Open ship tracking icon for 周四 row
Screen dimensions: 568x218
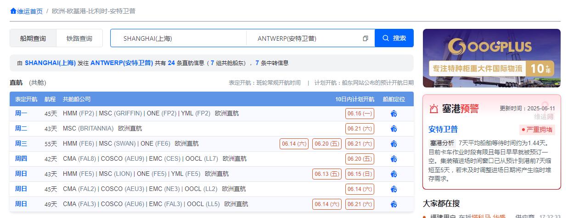point(394,159)
